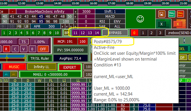Select dark preset 2 beside red 0

pyautogui.click(x=151, y=33)
